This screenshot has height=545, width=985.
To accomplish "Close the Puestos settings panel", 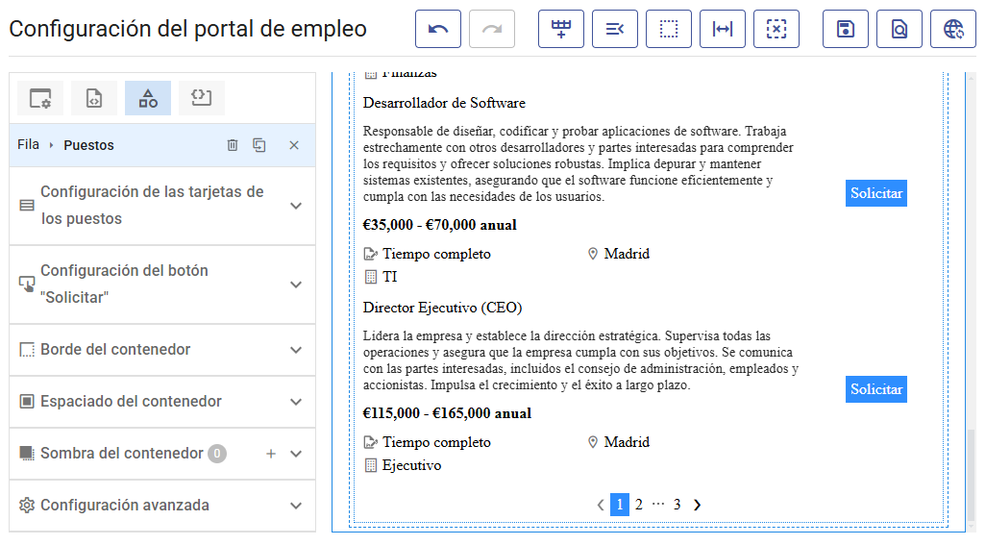I will tap(294, 145).
